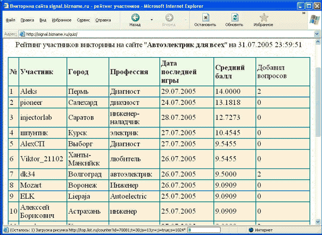Viewport: 322px width, 235px height.
Task: Click the score value 9.5000
Action: coord(226,174)
